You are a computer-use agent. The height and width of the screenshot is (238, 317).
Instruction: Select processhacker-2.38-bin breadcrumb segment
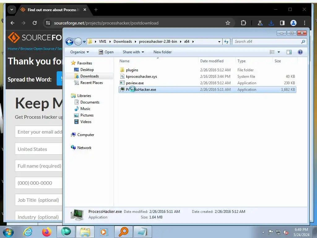tap(158, 42)
